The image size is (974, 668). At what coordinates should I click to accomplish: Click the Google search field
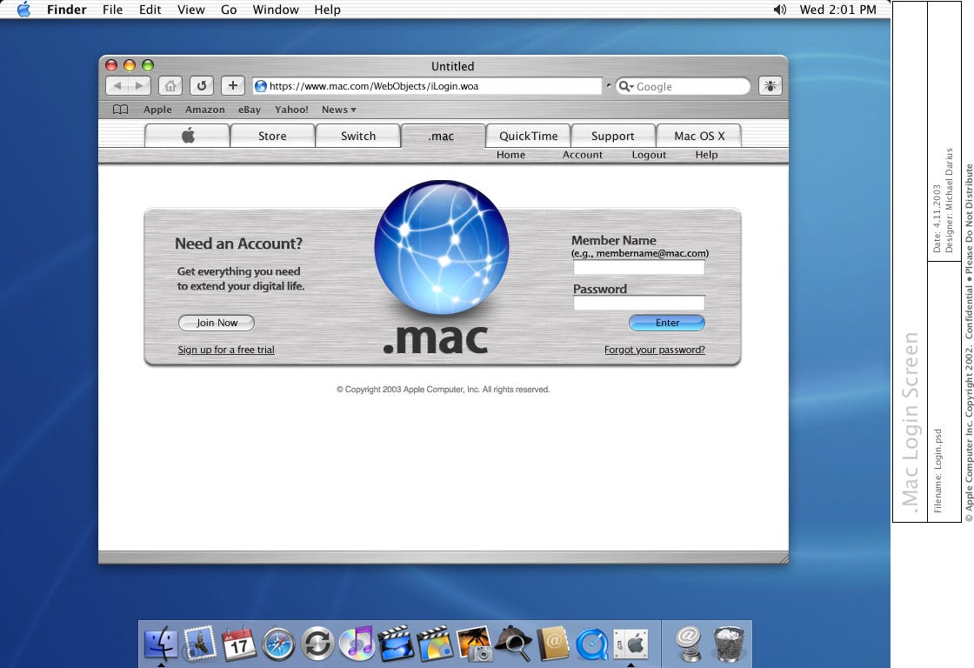[683, 86]
